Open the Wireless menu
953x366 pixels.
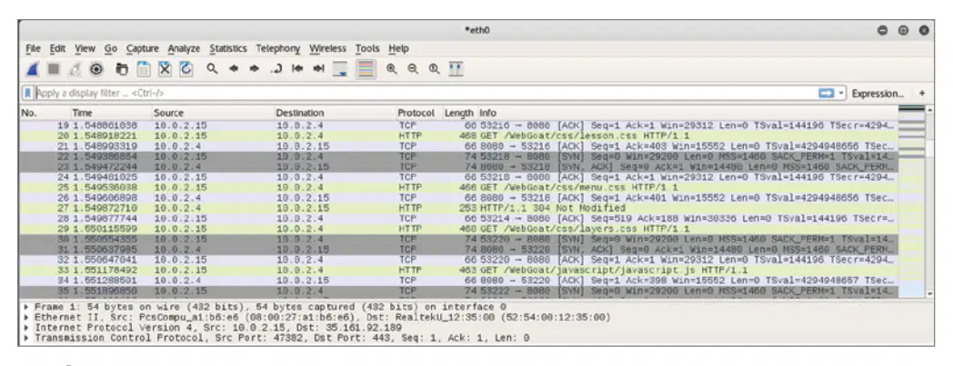tap(327, 48)
